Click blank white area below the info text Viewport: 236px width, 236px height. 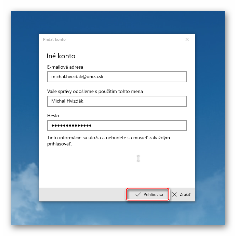pos(103,168)
